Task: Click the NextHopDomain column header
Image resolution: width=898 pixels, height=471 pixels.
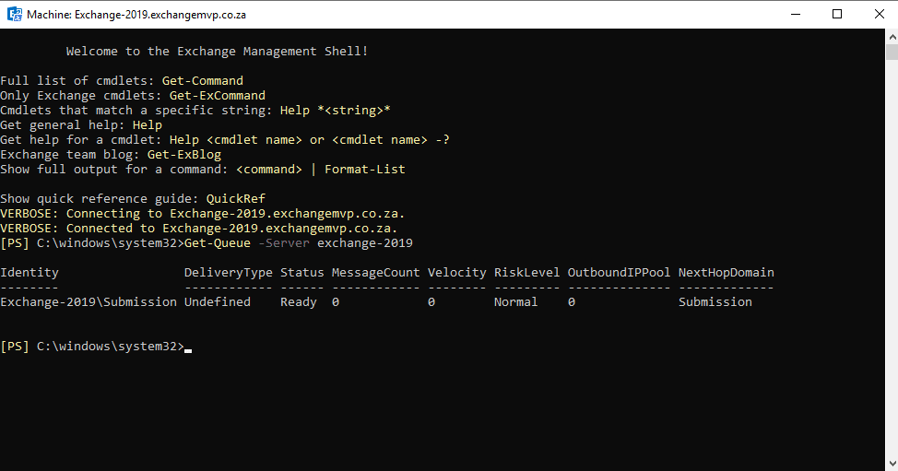Action: (x=727, y=273)
